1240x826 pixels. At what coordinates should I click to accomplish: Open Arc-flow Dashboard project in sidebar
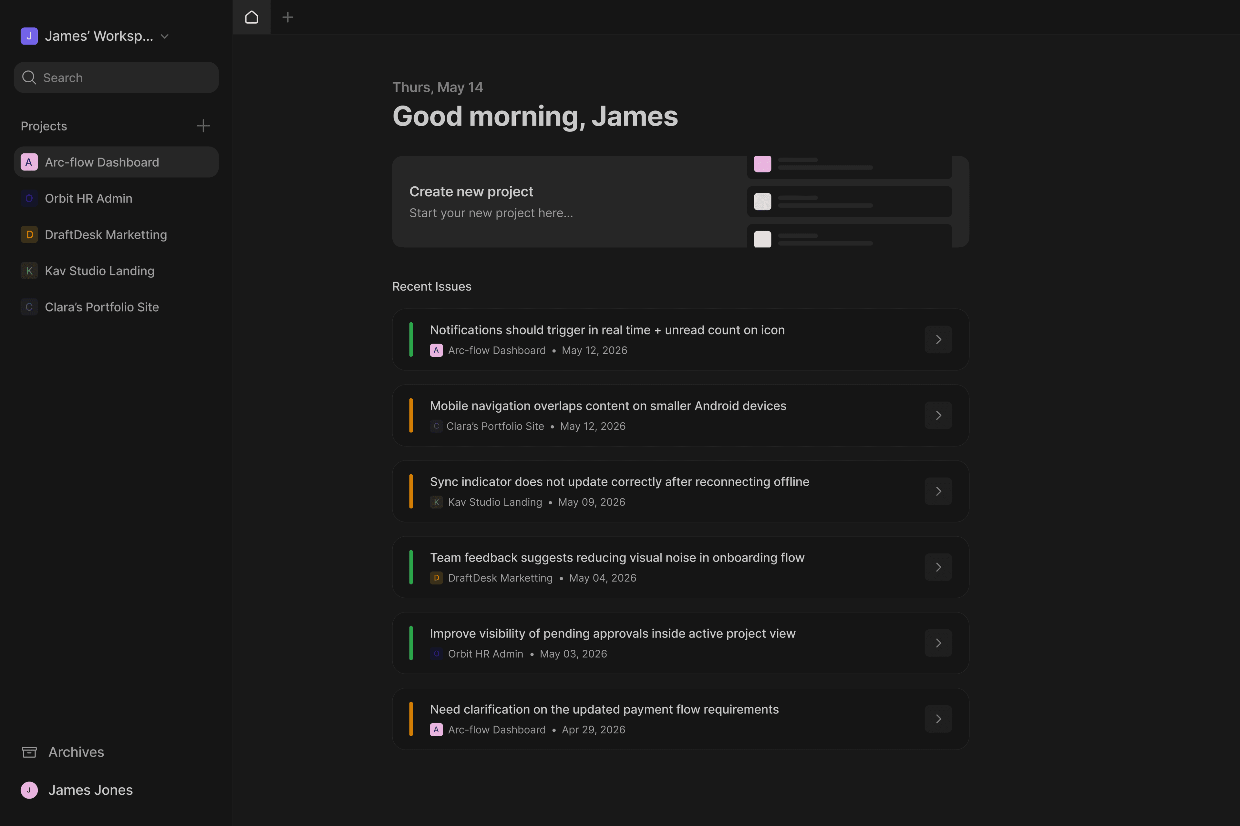(x=116, y=162)
